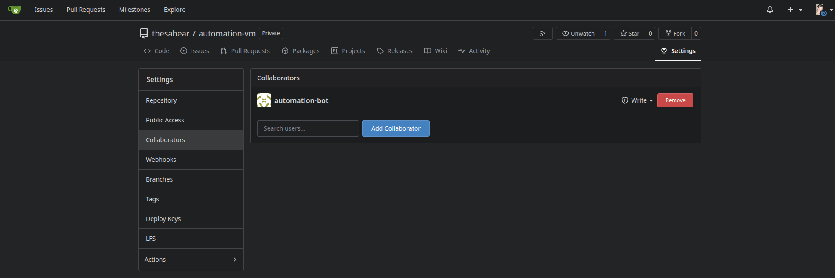The height and width of the screenshot is (278, 835).
Task: Open Deploy Keys settings
Action: [191, 219]
